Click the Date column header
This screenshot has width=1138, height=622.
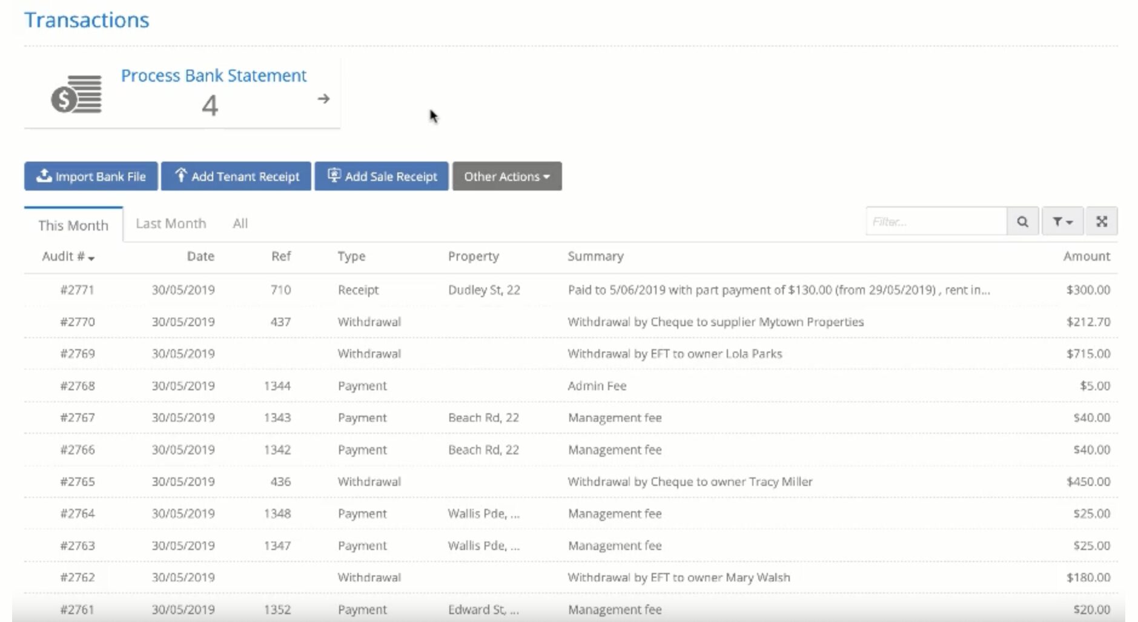point(200,257)
